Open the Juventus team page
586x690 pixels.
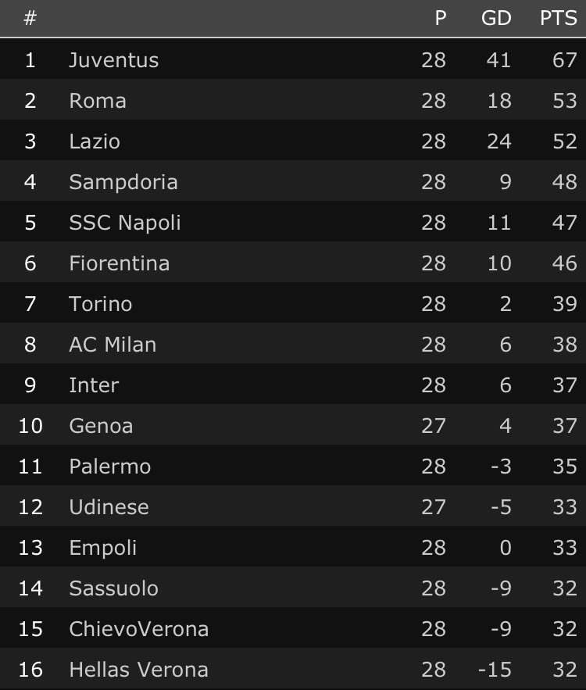113,60
